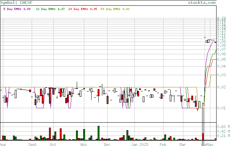Click the Nov month label
Image resolution: width=236 pixels, height=146 pixels.
(x=84, y=145)
